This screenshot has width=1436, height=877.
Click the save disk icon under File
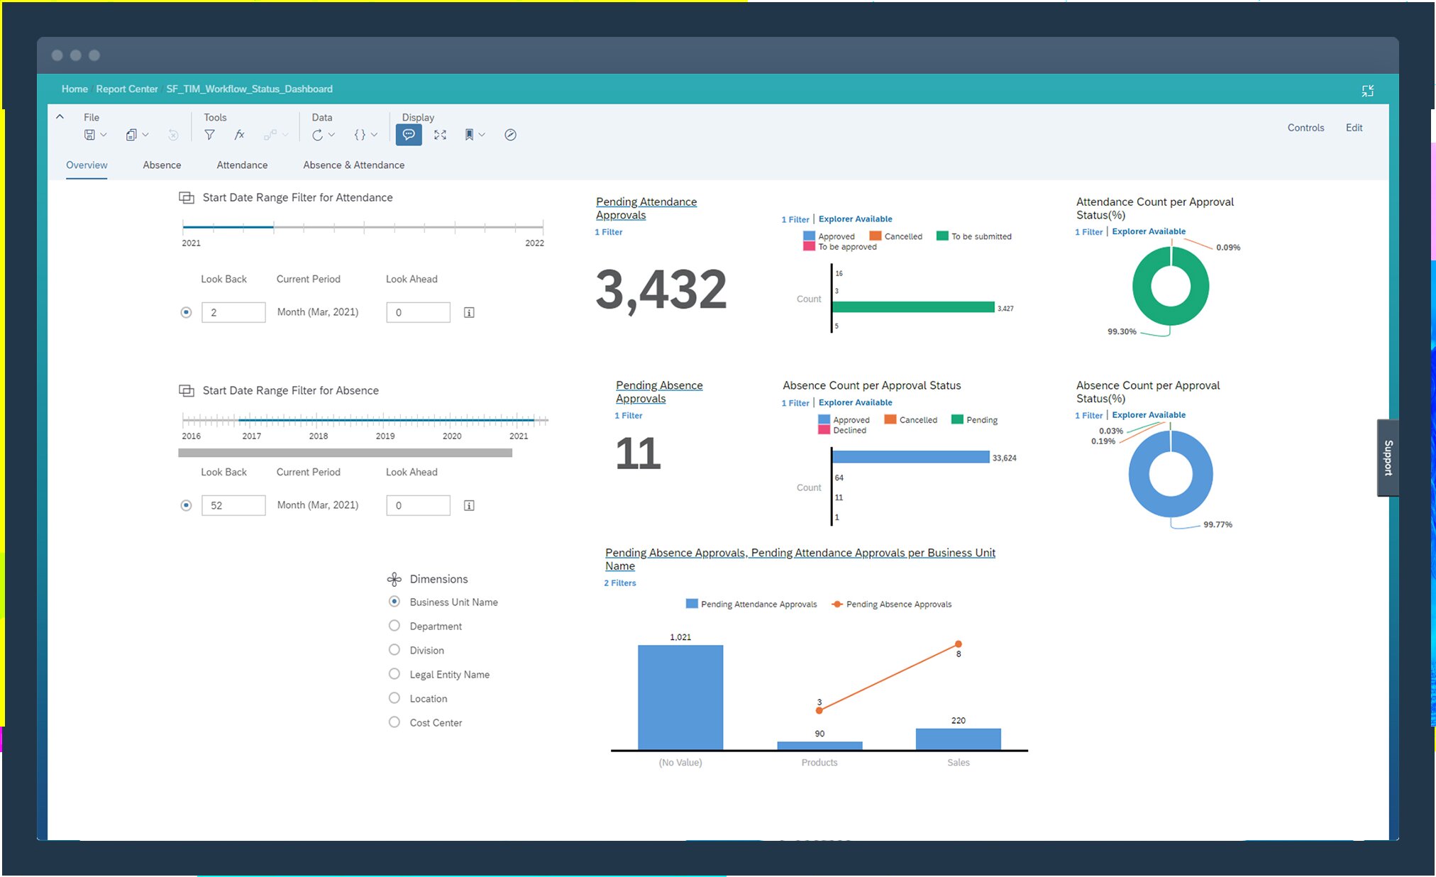pyautogui.click(x=89, y=135)
